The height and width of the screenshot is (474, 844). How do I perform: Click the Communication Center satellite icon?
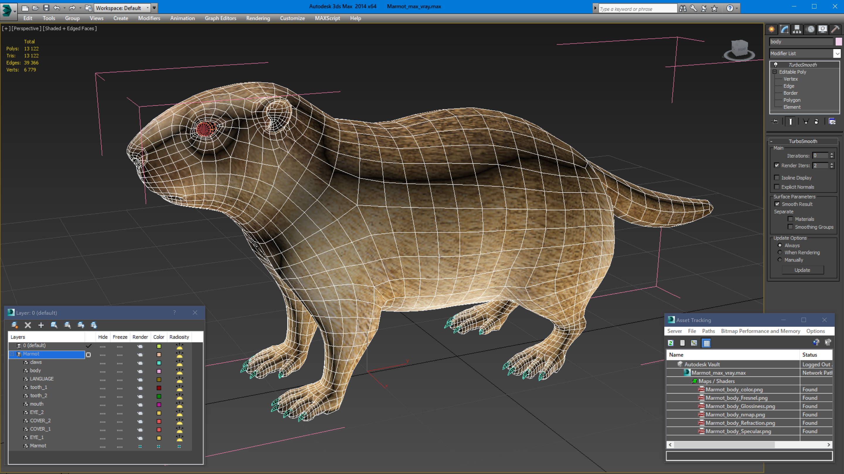coord(704,8)
